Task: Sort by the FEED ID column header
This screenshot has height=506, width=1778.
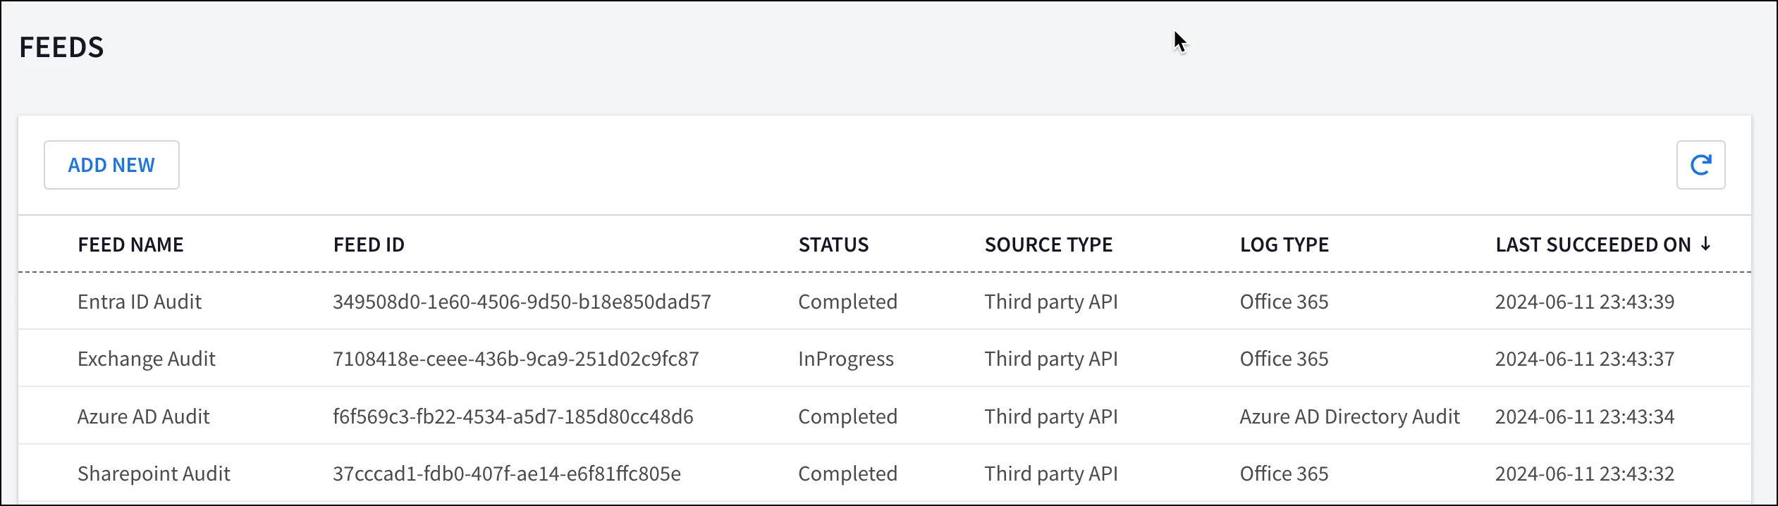Action: pos(369,245)
